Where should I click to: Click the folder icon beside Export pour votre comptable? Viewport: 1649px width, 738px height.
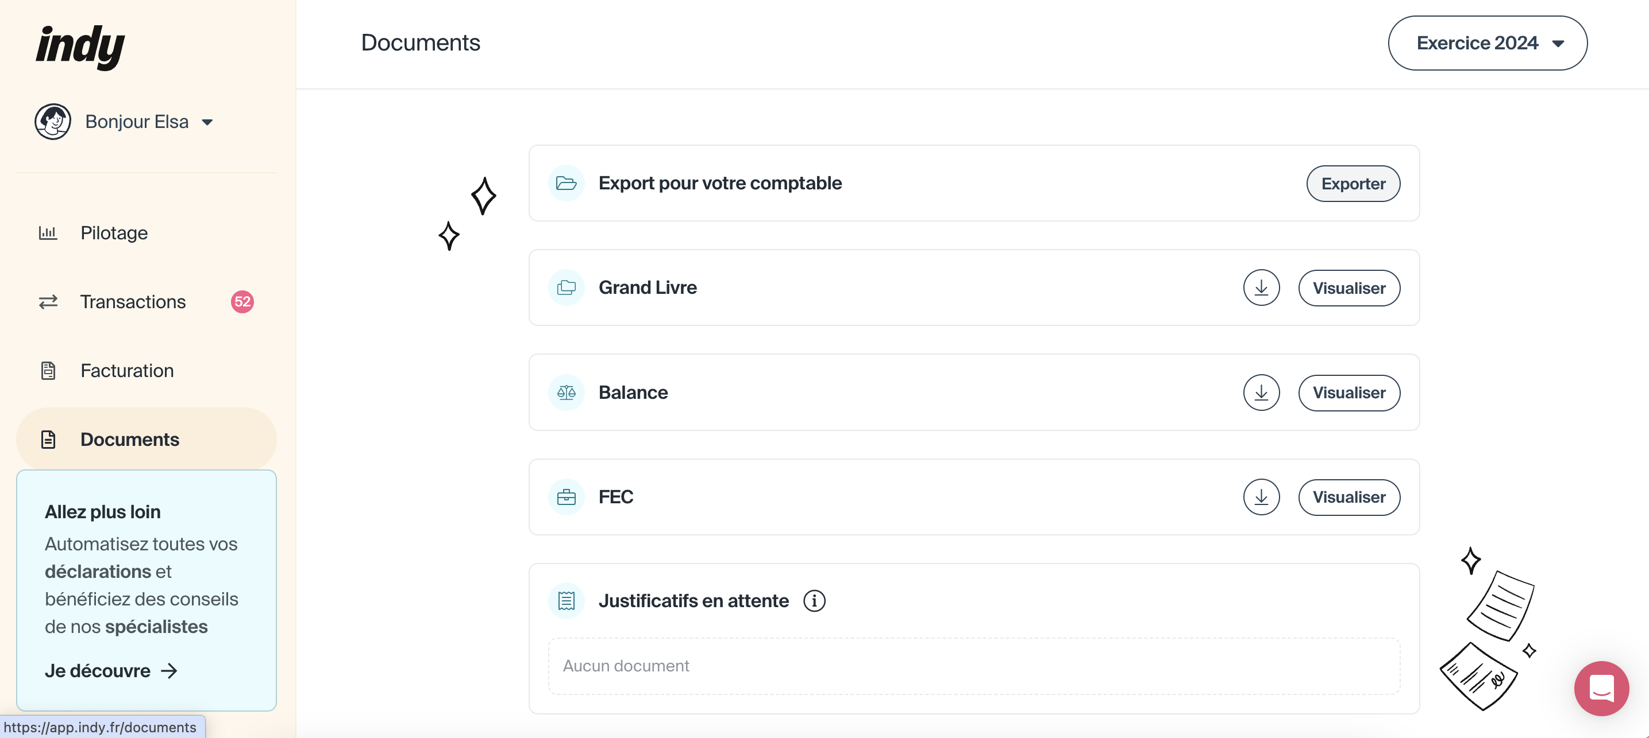point(566,184)
